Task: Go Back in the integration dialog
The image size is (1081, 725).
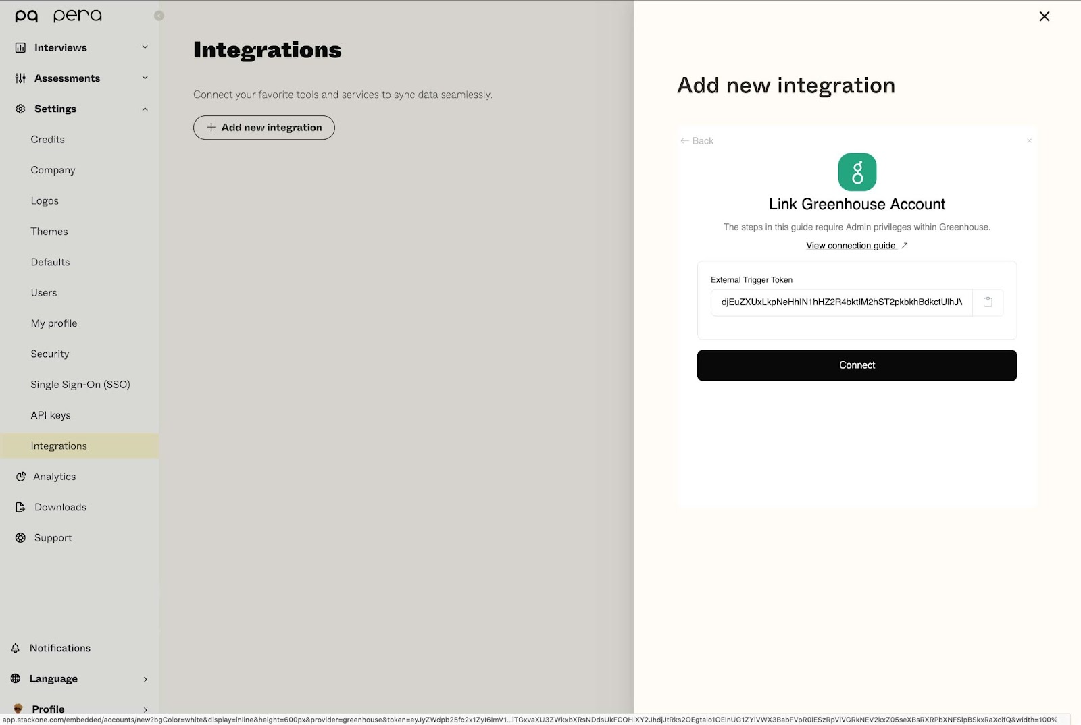Action: pyautogui.click(x=697, y=141)
